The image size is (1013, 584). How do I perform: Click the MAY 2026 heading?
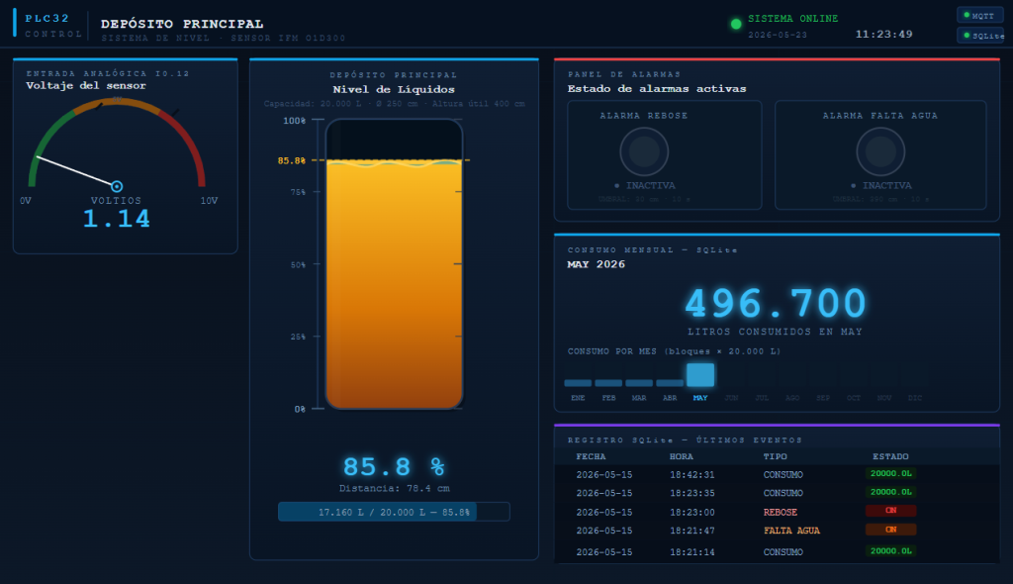point(596,264)
